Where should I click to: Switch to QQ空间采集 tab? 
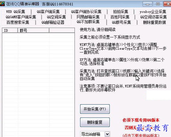[x=57, y=17]
